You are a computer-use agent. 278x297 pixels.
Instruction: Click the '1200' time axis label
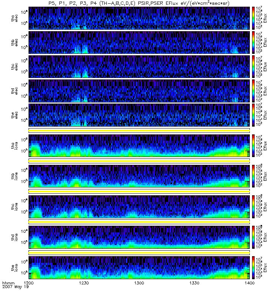[29, 283]
